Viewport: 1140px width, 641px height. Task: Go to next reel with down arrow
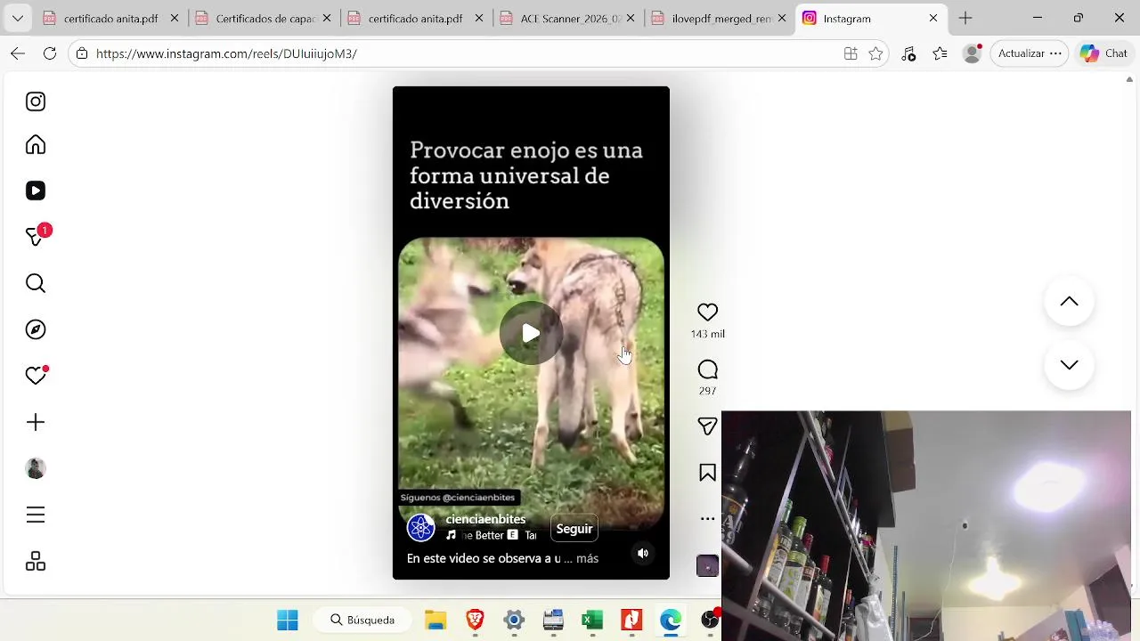point(1069,365)
